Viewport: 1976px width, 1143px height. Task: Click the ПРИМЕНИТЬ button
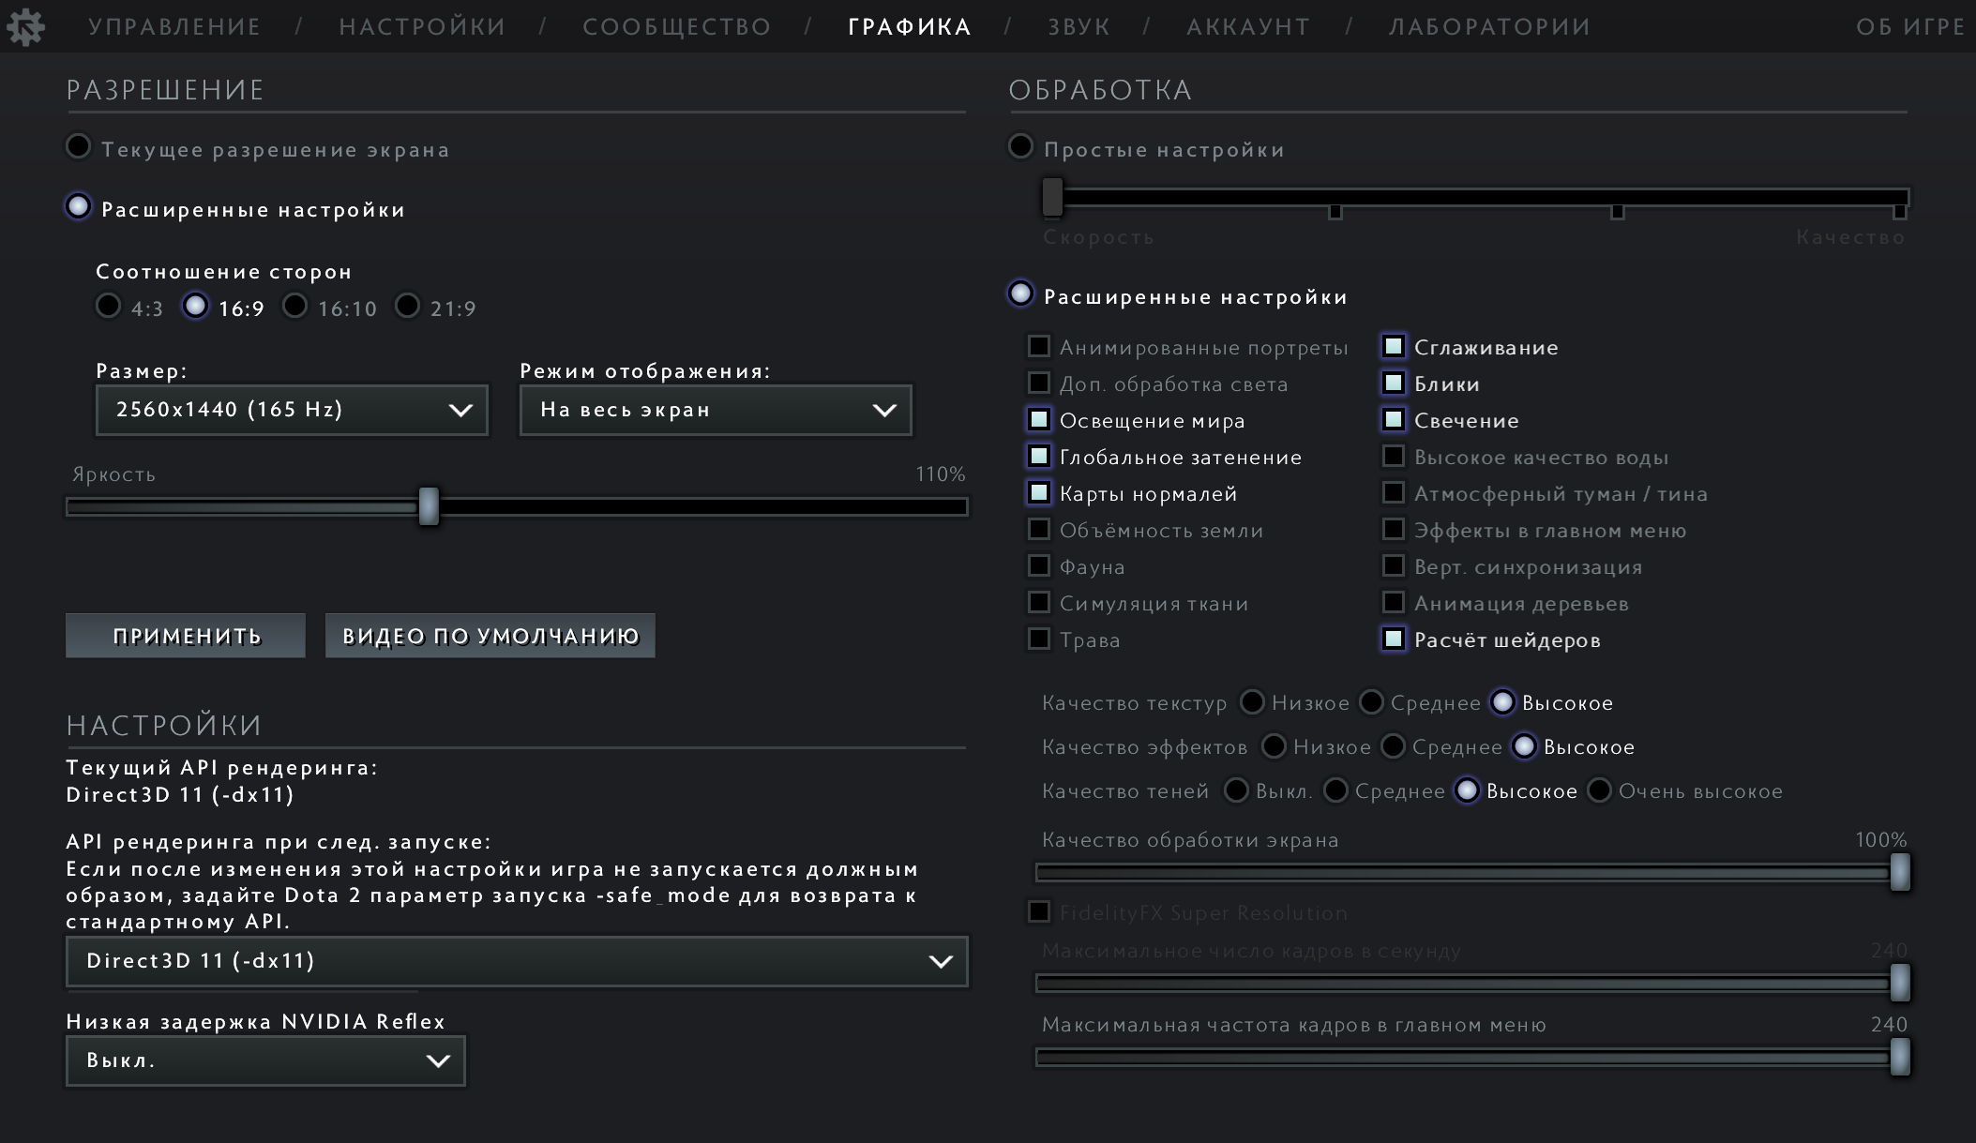tap(186, 636)
